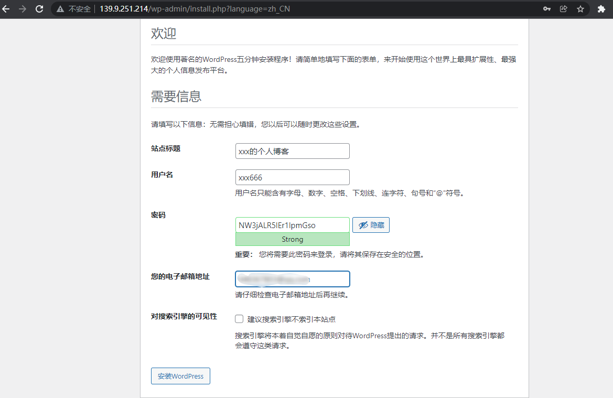Click the username field with xxx666
The height and width of the screenshot is (398, 613).
(293, 177)
